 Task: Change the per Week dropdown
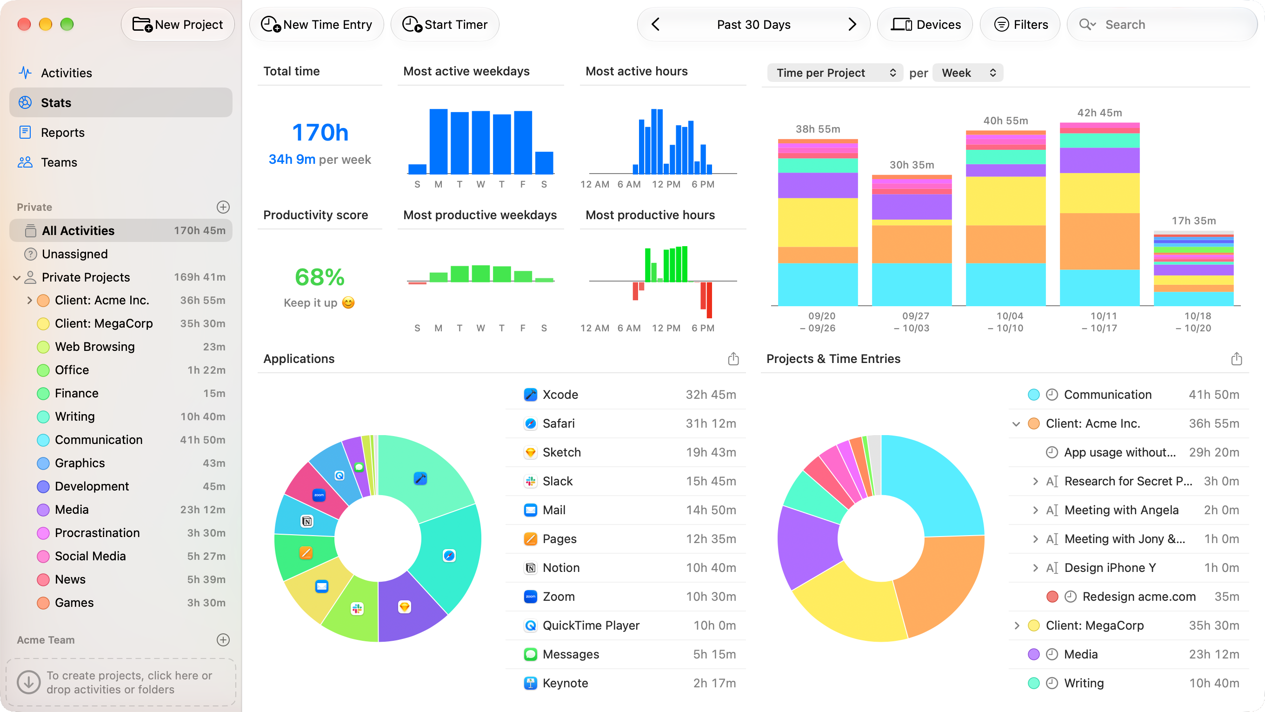967,73
